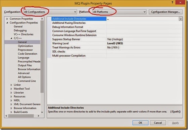Expand the Linker node
The width and height of the screenshot is (188, 130).
[11, 85]
